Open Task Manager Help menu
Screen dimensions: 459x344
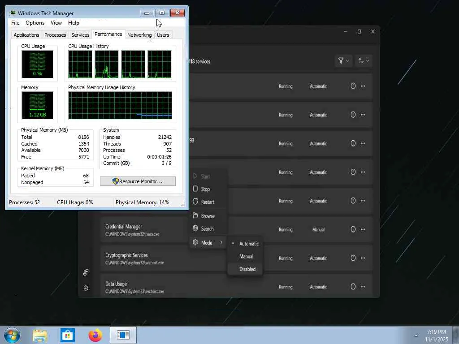point(74,23)
